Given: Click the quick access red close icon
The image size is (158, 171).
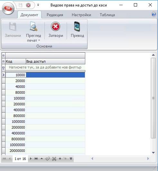Looking at the screenshot, I should (x=28, y=5).
